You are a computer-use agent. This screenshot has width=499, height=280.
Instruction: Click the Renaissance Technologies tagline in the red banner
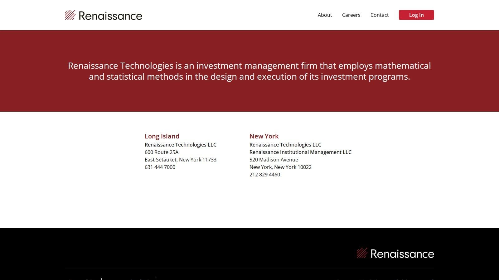tap(249, 71)
